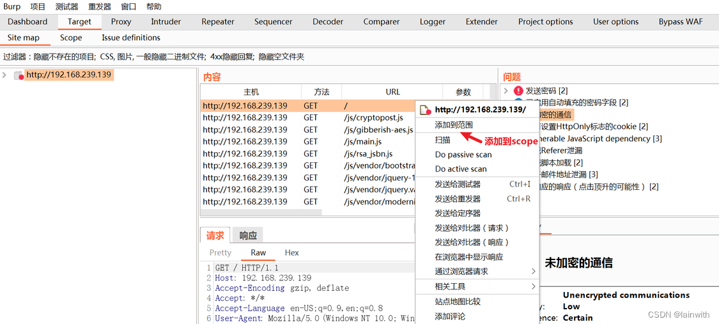
Task: Expand the 192.168.239.139 tree node
Action: tap(4, 75)
